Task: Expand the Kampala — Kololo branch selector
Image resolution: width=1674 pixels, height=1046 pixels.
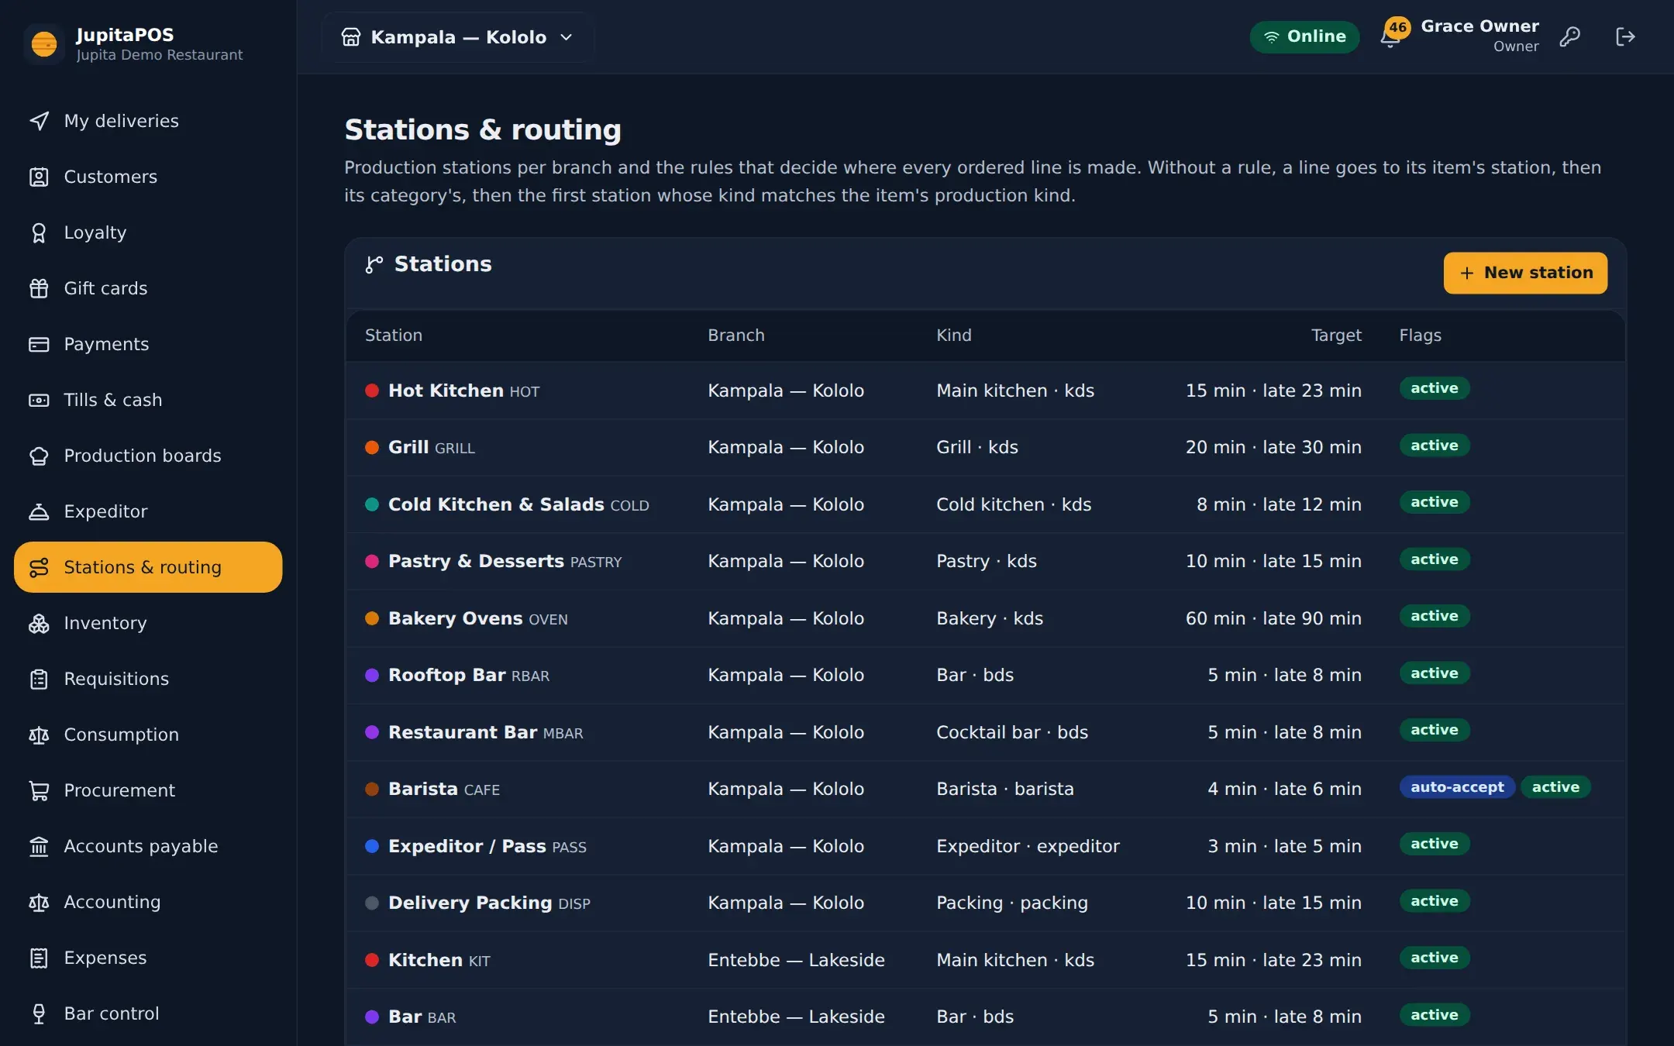Action: (x=457, y=37)
